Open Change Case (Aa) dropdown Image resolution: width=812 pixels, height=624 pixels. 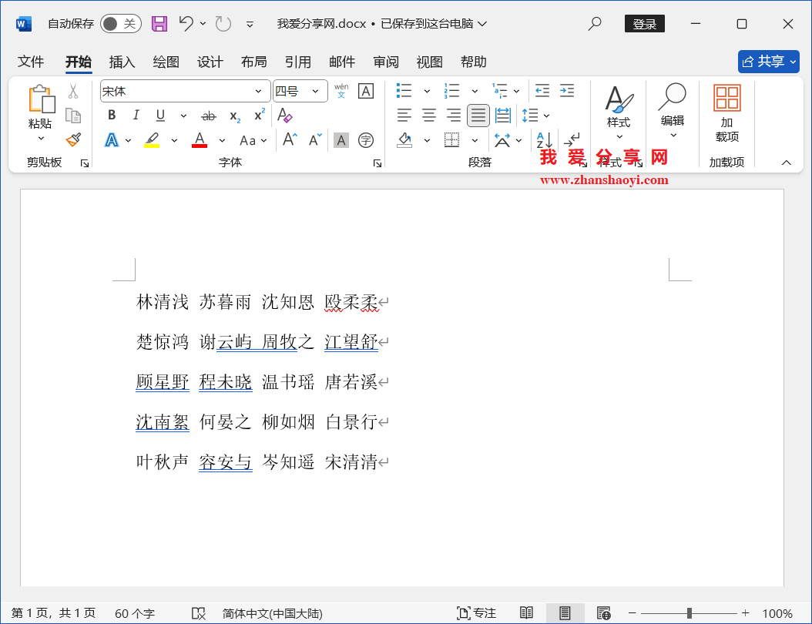253,140
